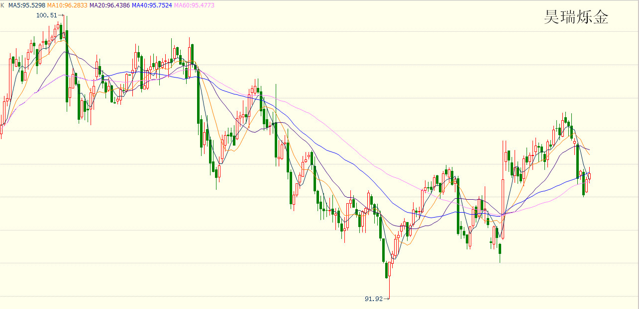Image resolution: width=639 pixels, height=309 pixels.
Task: Select the leftmost candlestick on the chart
Action: 1,129
